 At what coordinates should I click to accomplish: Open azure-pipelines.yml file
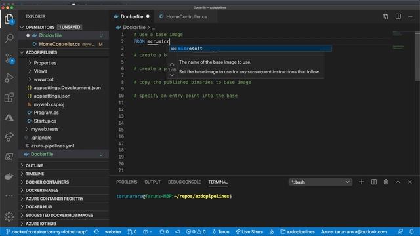(64, 146)
